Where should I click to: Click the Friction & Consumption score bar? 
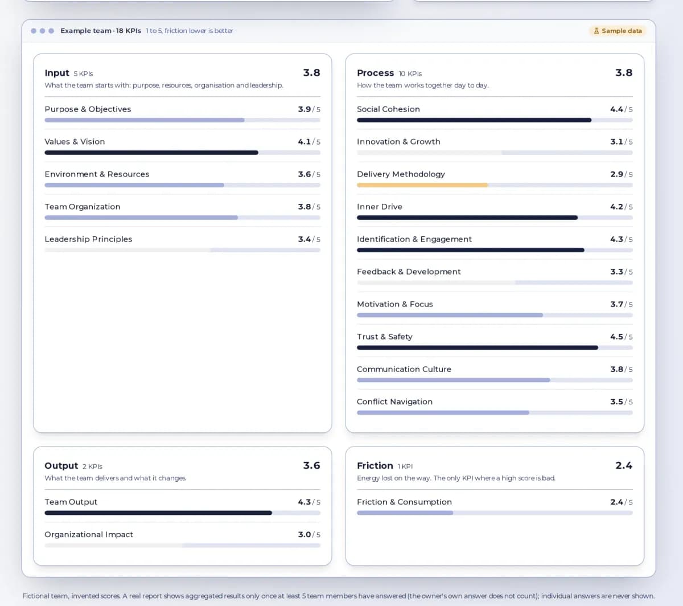(x=495, y=513)
